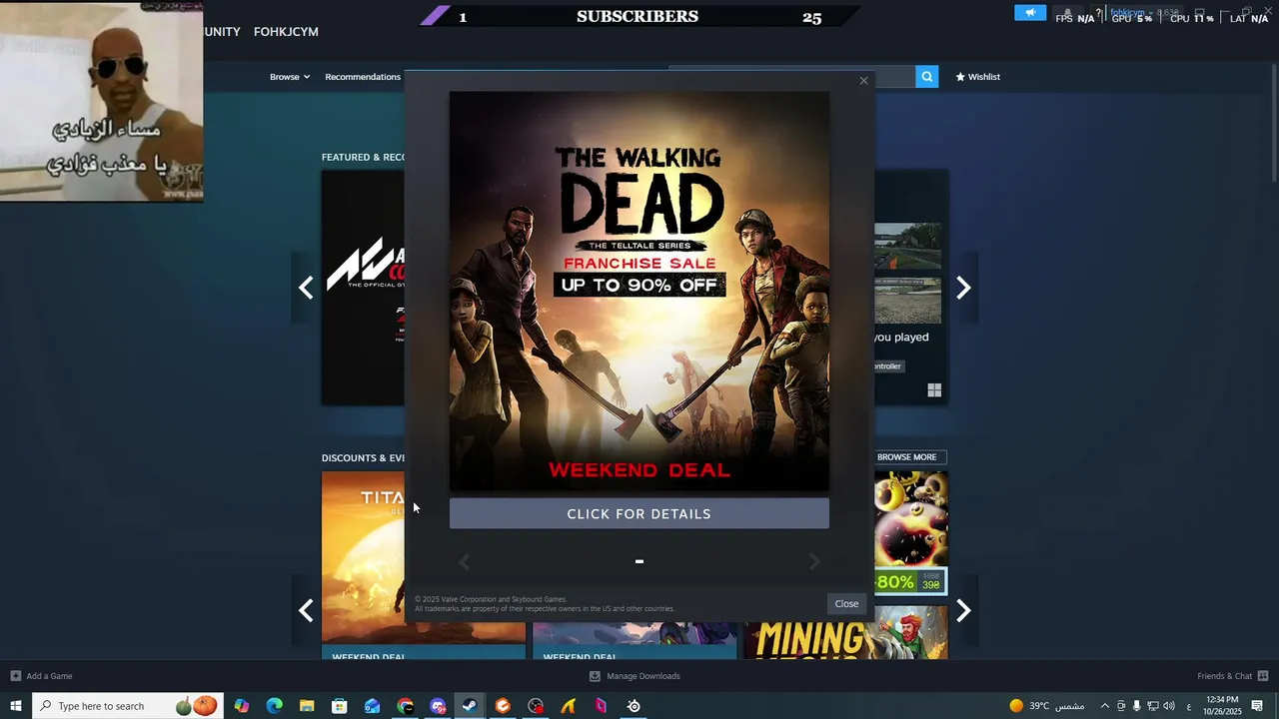
Task: Open the Windows Start menu
Action: (x=16, y=706)
